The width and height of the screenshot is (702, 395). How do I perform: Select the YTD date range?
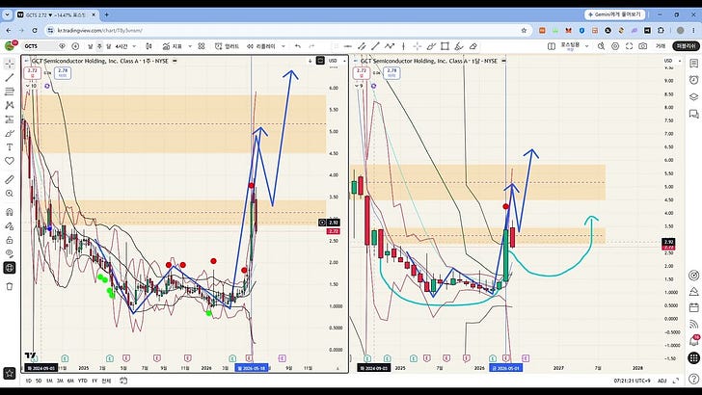tap(82, 381)
